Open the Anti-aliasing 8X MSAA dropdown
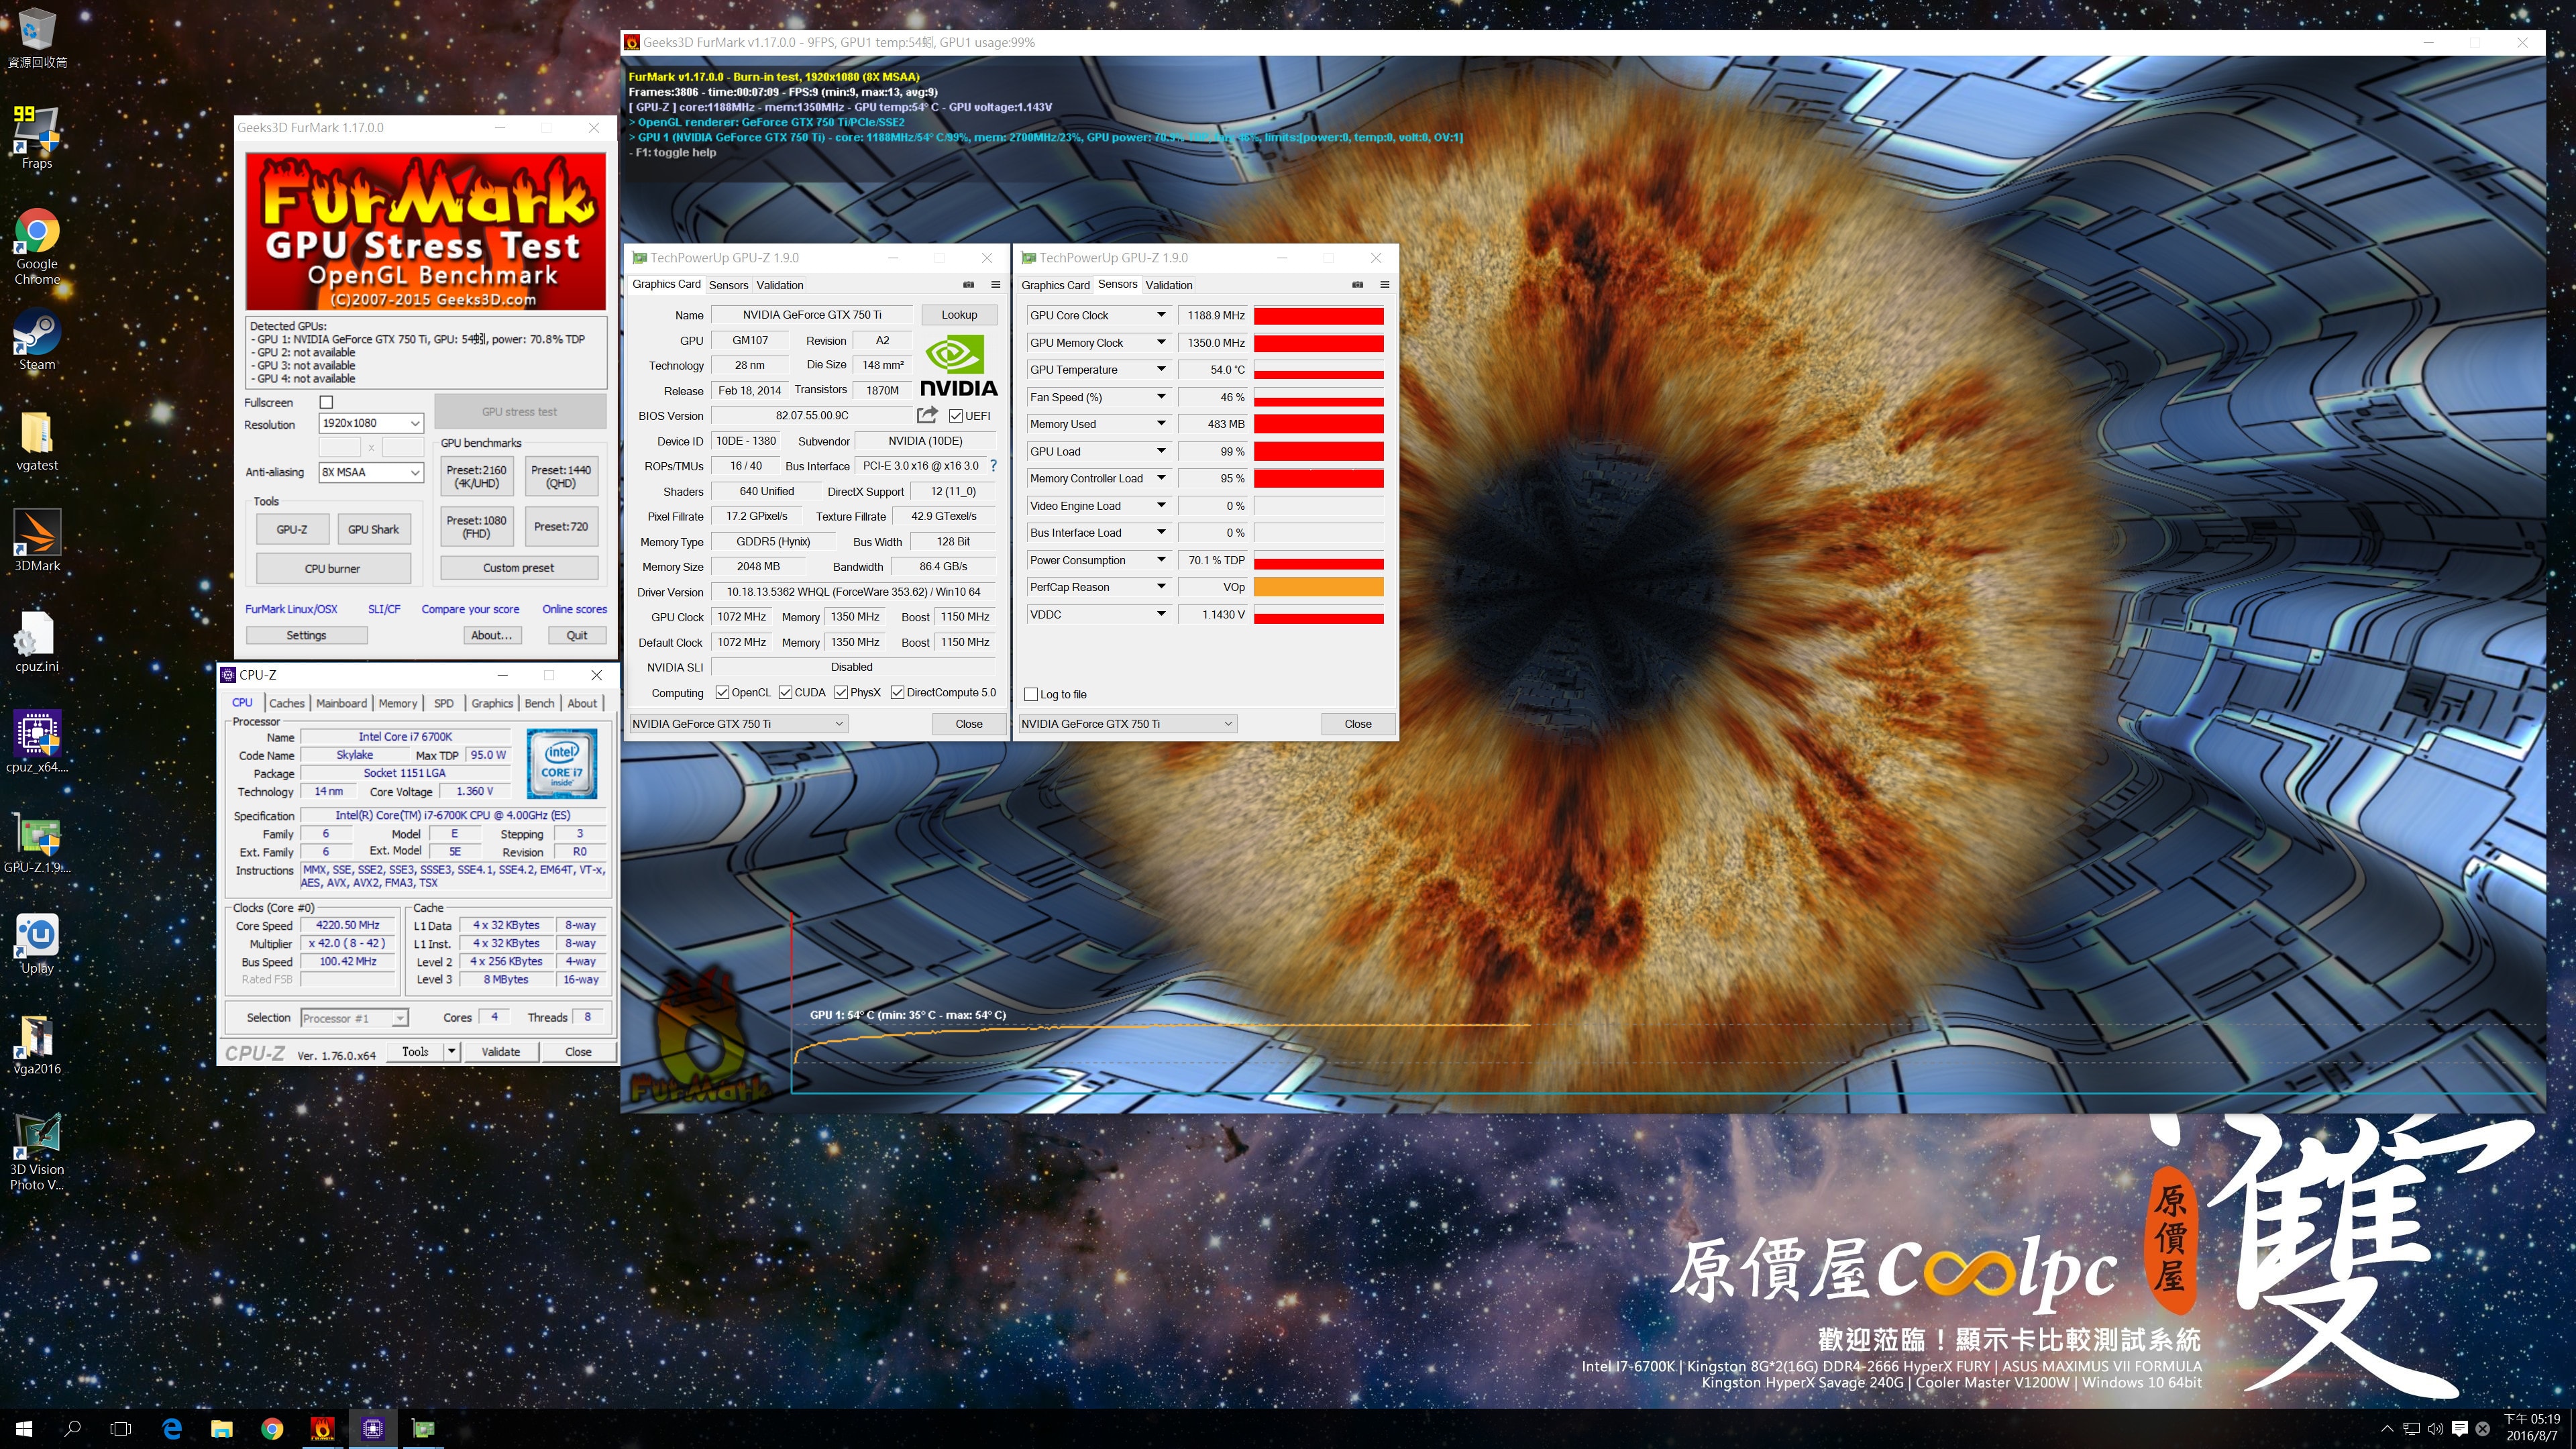The width and height of the screenshot is (2576, 1449). [371, 472]
